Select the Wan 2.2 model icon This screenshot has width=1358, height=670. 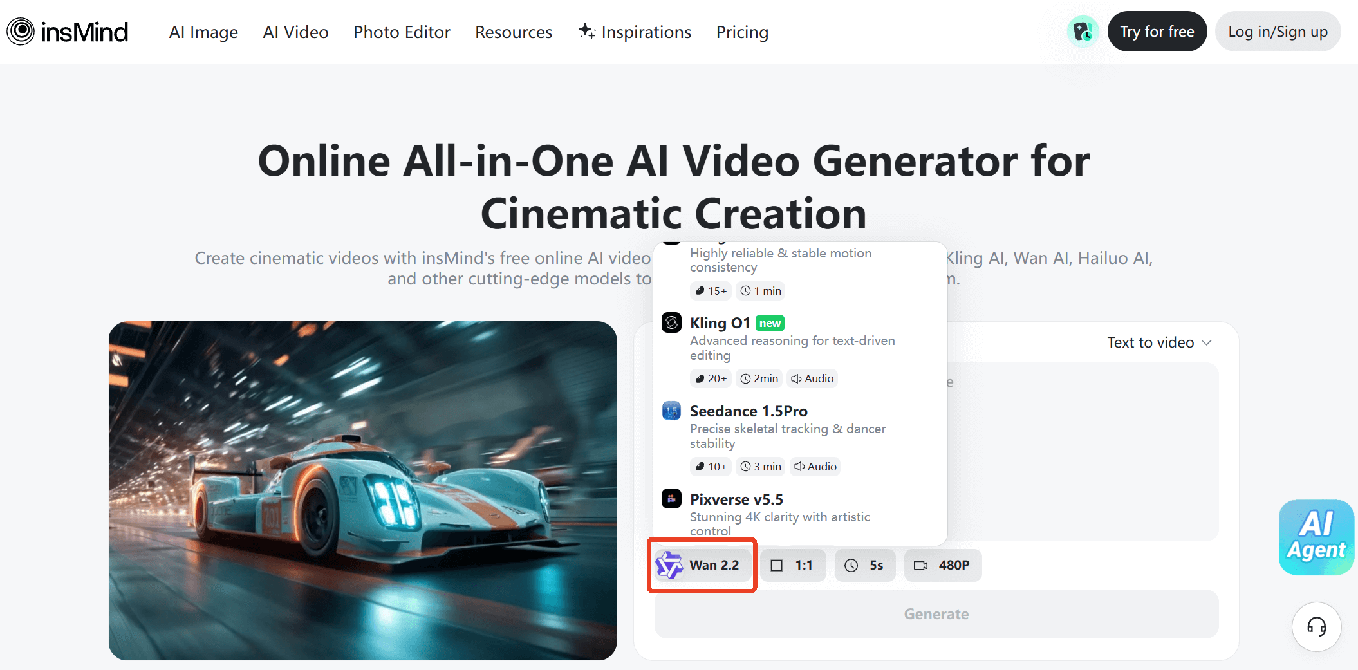(670, 564)
